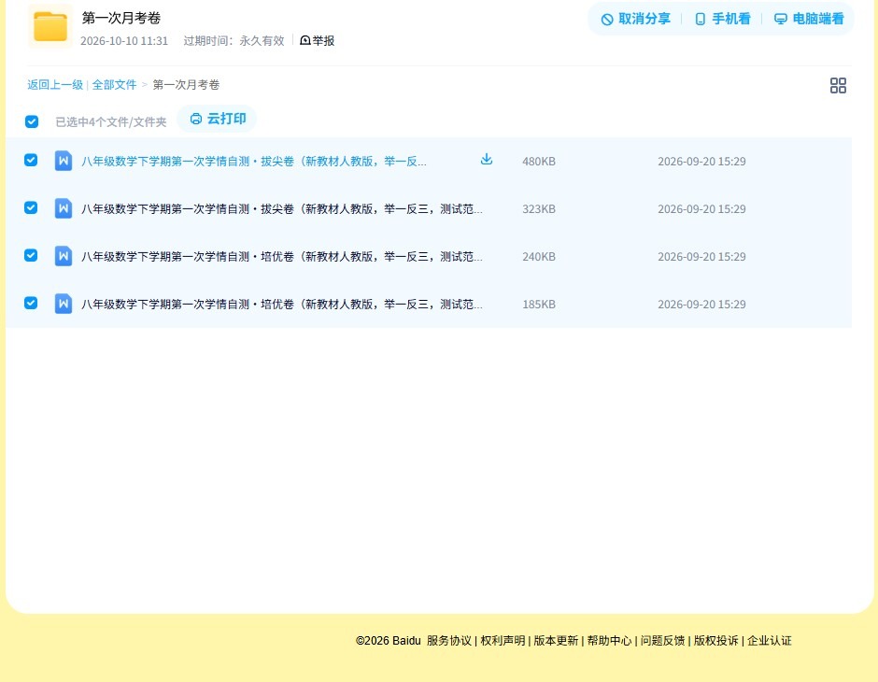Open 电脑端看 desktop viewing option
Image resolution: width=878 pixels, height=682 pixels.
[x=809, y=19]
